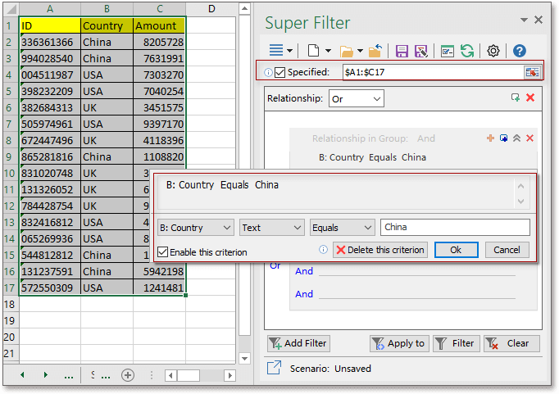Viewport: 559px width, 394px height.
Task: Click the red X beside Relationship
Action: (x=530, y=98)
